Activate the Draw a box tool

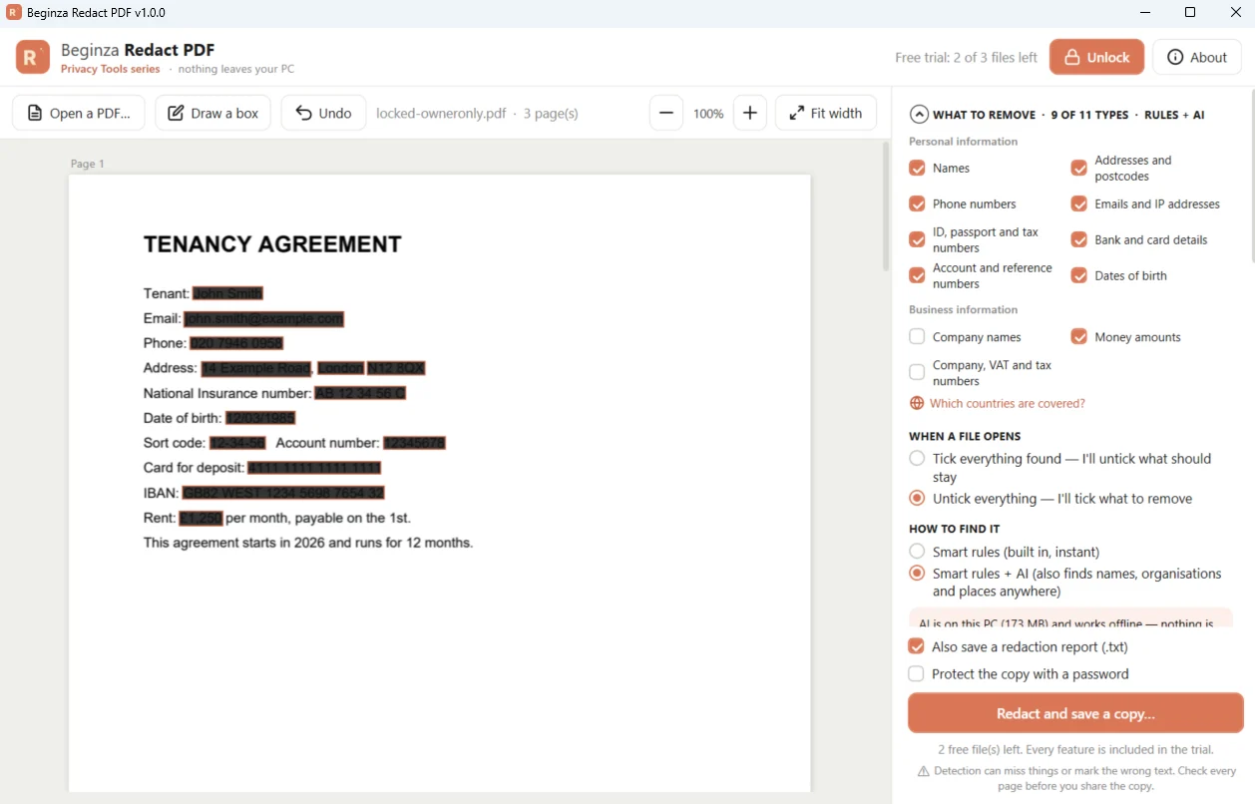pyautogui.click(x=212, y=113)
